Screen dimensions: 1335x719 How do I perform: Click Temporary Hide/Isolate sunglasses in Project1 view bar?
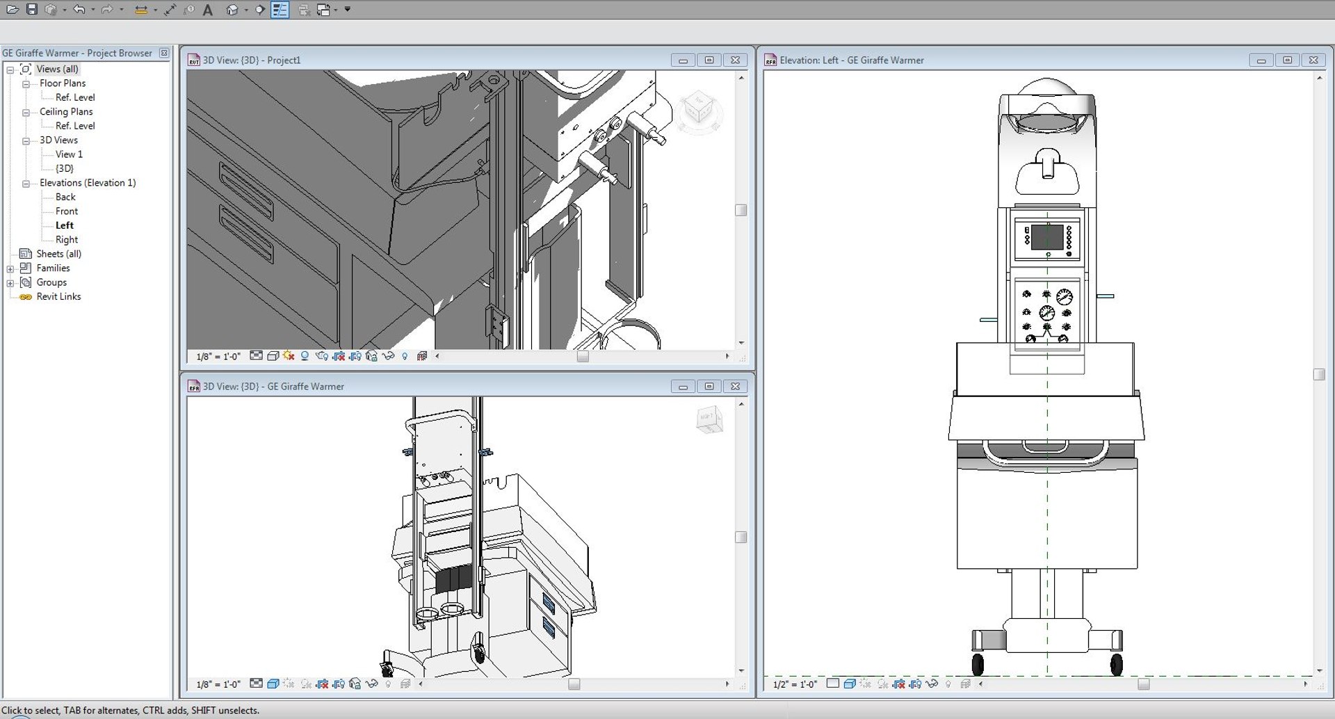(388, 356)
